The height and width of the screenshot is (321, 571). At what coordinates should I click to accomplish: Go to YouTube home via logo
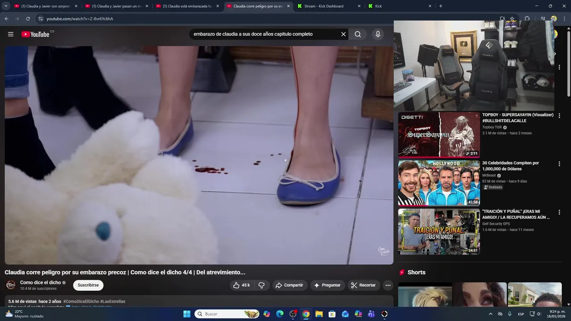tap(35, 34)
